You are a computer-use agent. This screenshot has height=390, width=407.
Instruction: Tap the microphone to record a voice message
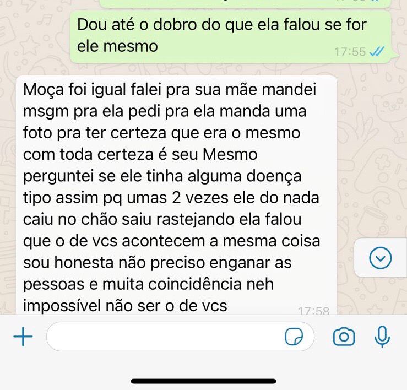coord(382,337)
